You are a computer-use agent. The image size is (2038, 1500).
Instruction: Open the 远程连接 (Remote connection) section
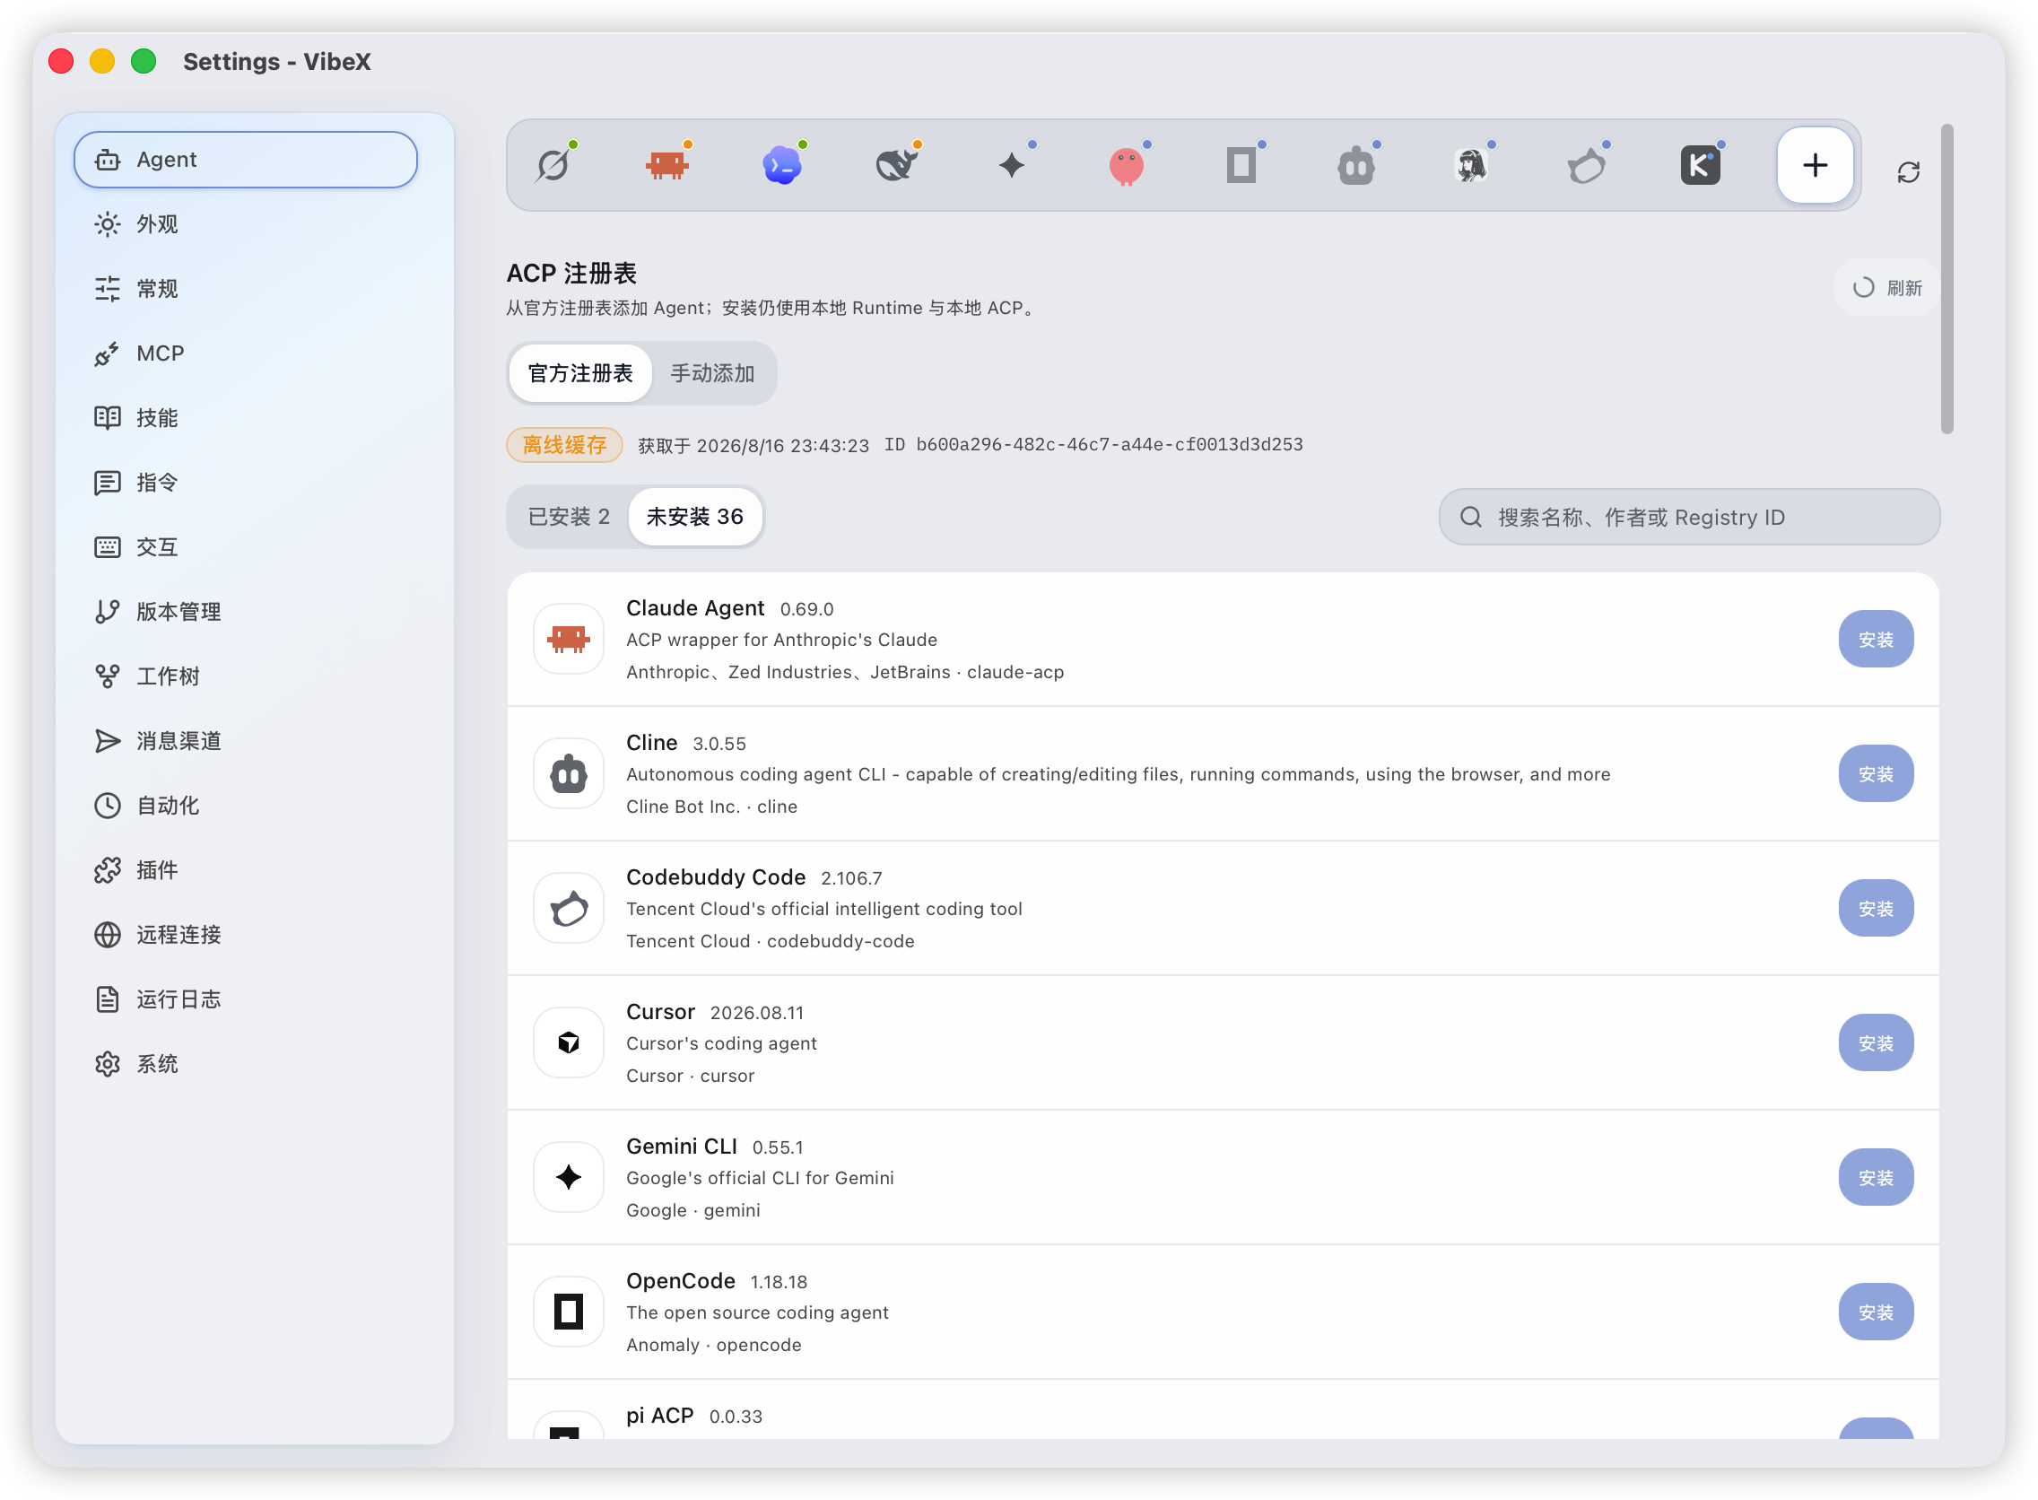245,934
